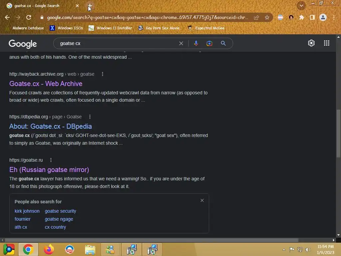
Task: Go to Google home via logo
Action: tap(23, 44)
